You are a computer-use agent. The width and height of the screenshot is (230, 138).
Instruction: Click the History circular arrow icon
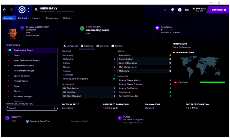tap(7, 118)
